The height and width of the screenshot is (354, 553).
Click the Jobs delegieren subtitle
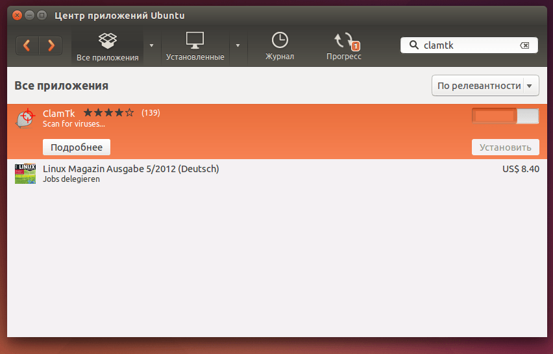coord(71,179)
